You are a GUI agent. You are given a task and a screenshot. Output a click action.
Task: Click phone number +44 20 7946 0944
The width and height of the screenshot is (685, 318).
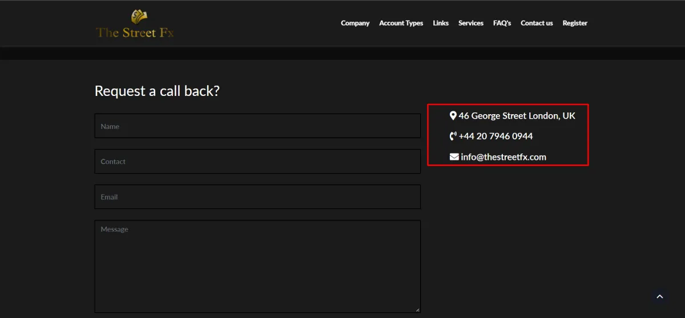496,136
